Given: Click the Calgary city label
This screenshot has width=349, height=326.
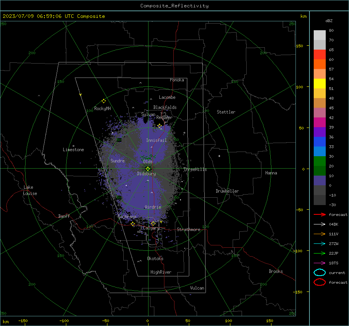Looking at the screenshot, I should (151, 228).
